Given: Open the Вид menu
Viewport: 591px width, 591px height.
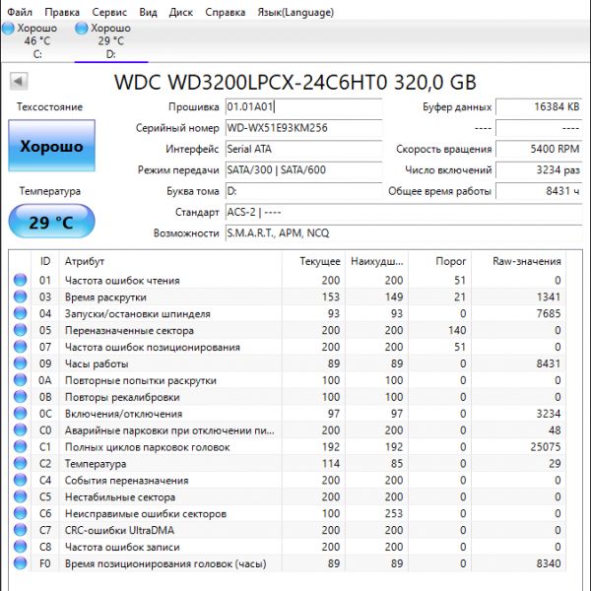Looking at the screenshot, I should click(148, 12).
